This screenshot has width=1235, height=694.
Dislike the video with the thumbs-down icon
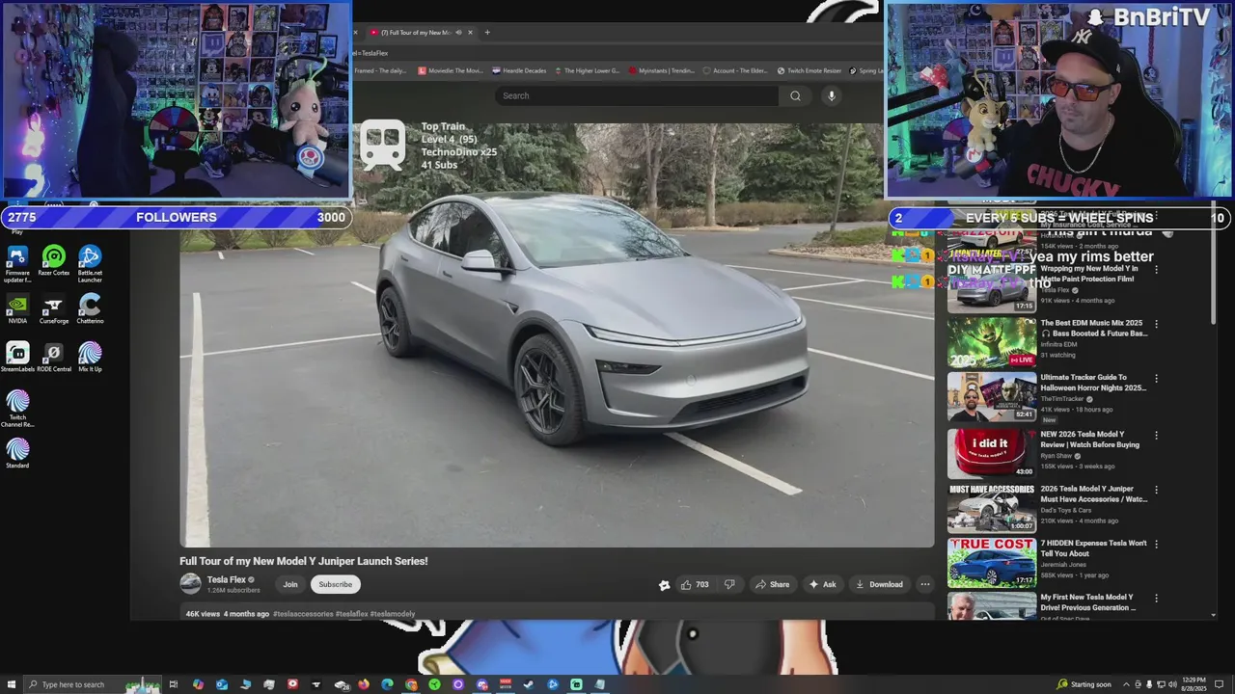729,584
